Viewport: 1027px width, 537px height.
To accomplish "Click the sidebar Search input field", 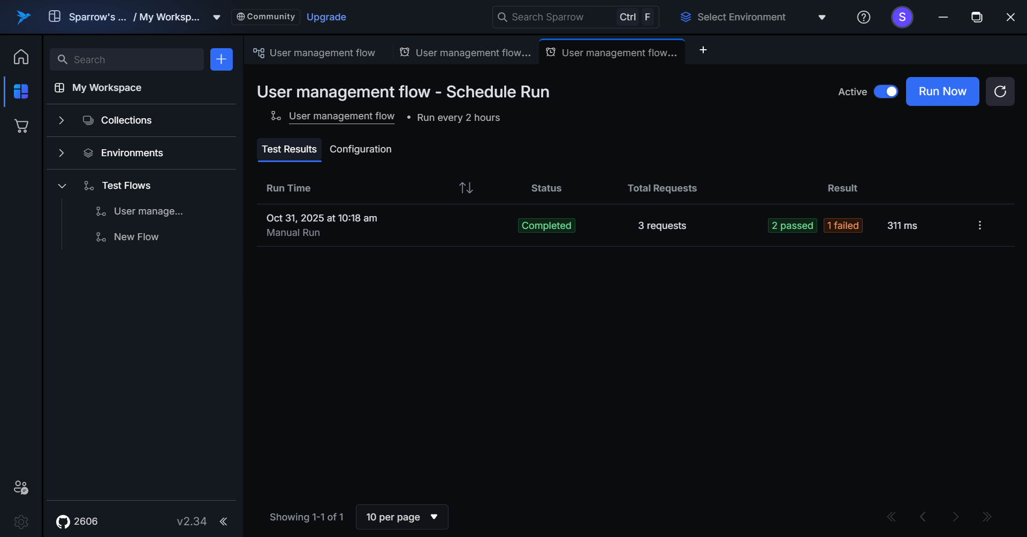I will click(134, 59).
